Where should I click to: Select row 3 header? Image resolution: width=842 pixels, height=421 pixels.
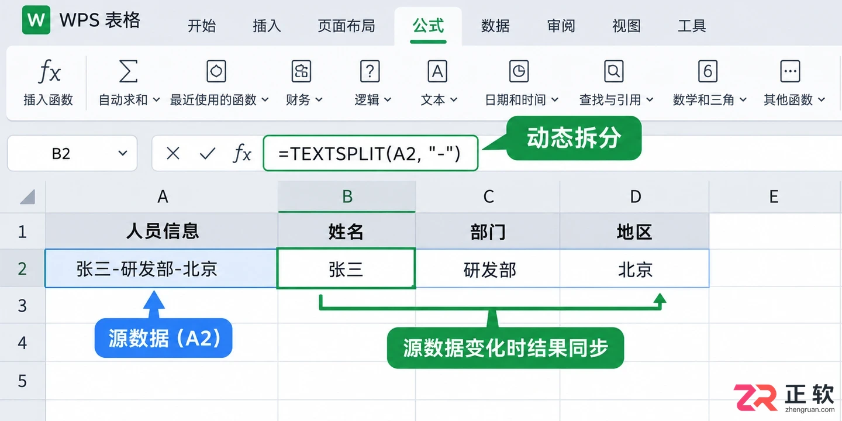(23, 305)
